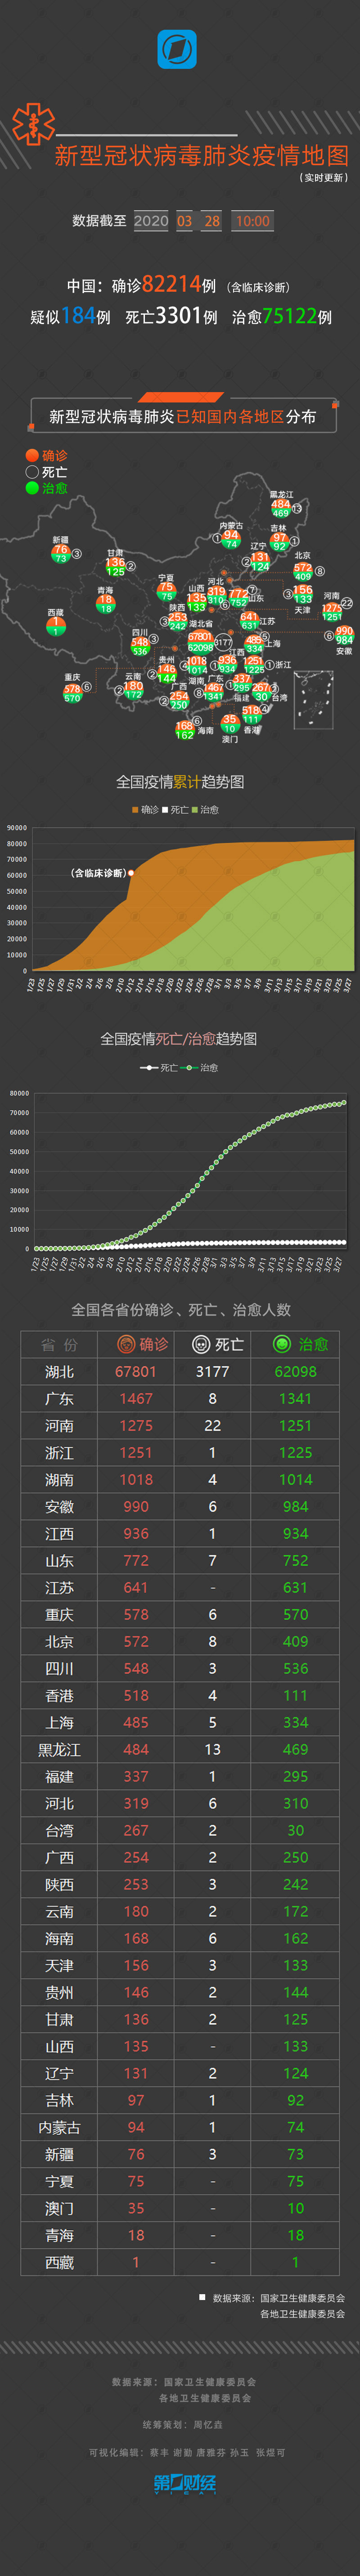Click 台湾 in the province table

click(x=59, y=1830)
